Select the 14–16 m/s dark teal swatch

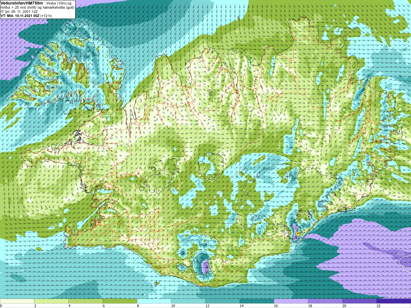coord(257,301)
